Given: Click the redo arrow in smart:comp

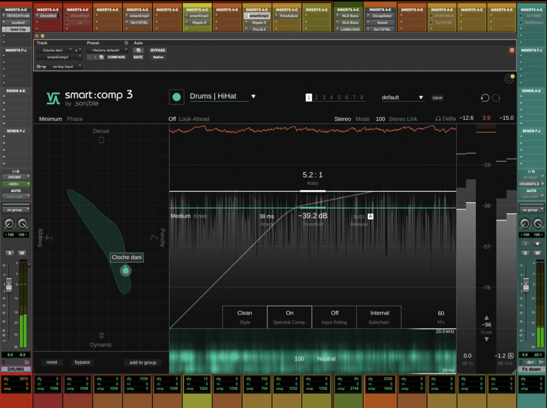Looking at the screenshot, I should 496,98.
